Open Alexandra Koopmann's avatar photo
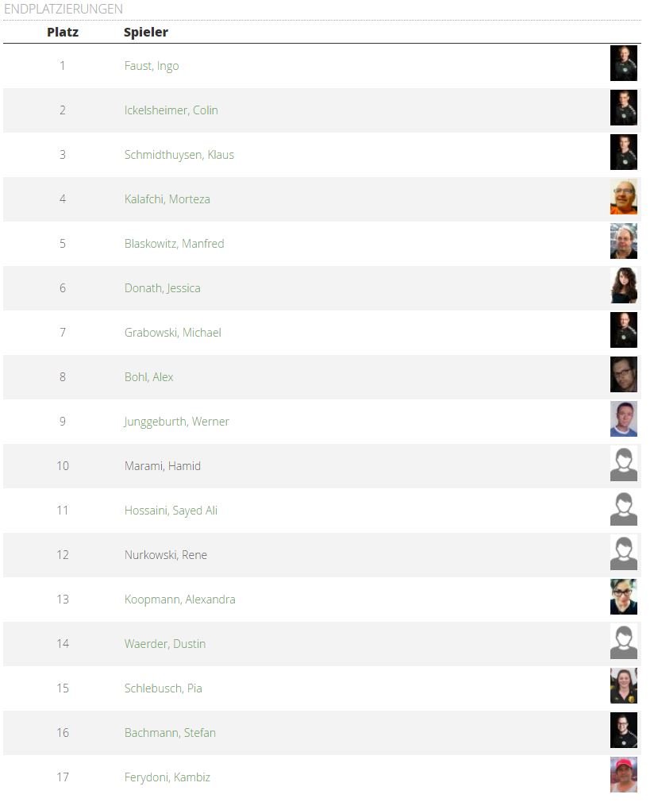This screenshot has height=802, width=654. 623,597
